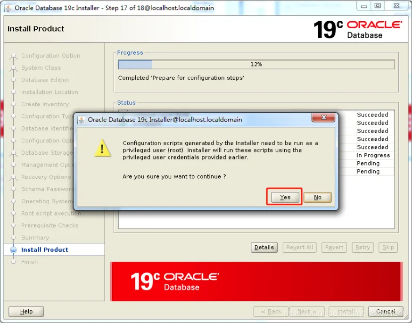Click the yellow warning triangle icon

[102, 148]
